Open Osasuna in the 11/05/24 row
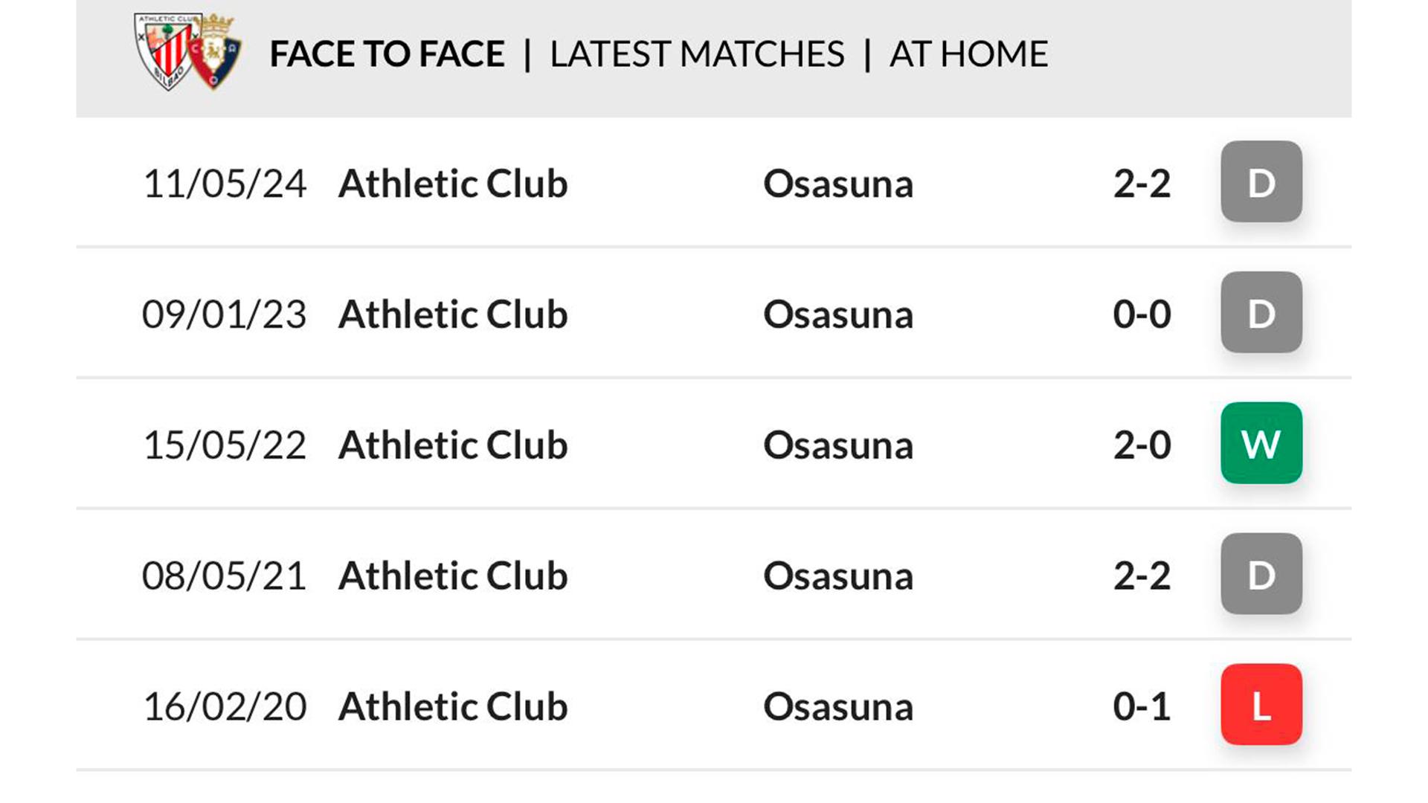The height and width of the screenshot is (803, 1428). [838, 184]
